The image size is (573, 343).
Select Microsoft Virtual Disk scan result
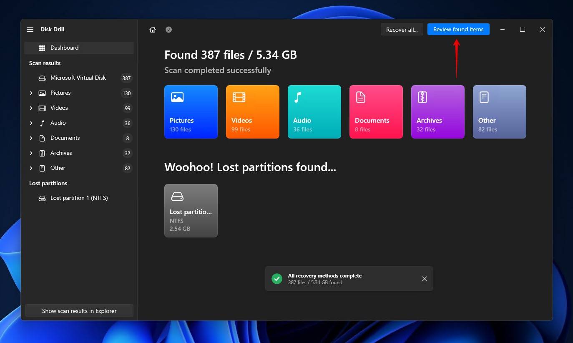[79, 78]
